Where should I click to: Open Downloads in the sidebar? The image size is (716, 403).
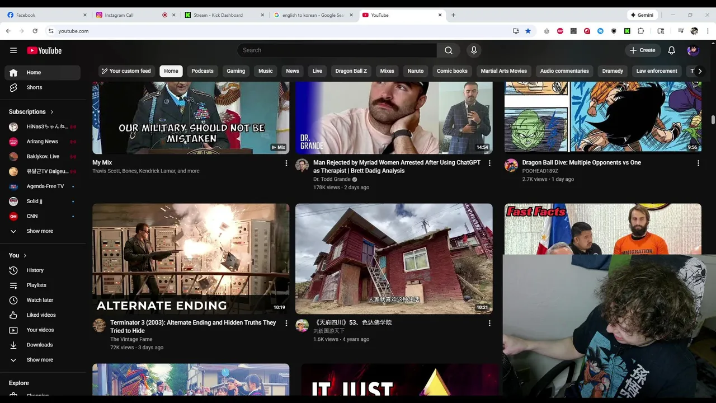click(43, 345)
